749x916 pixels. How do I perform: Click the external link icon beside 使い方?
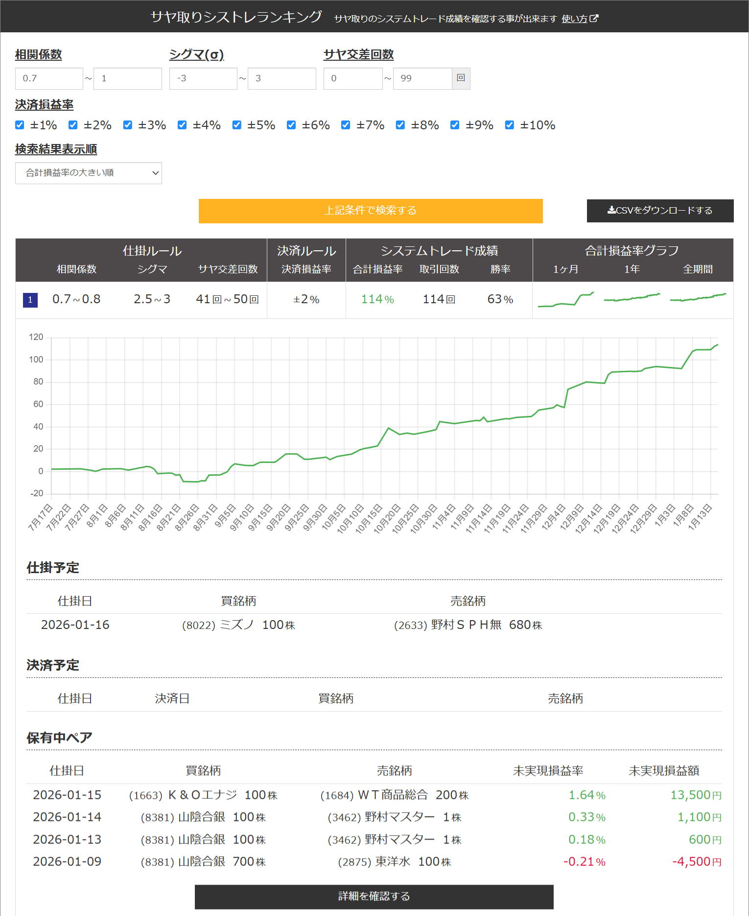pos(594,19)
